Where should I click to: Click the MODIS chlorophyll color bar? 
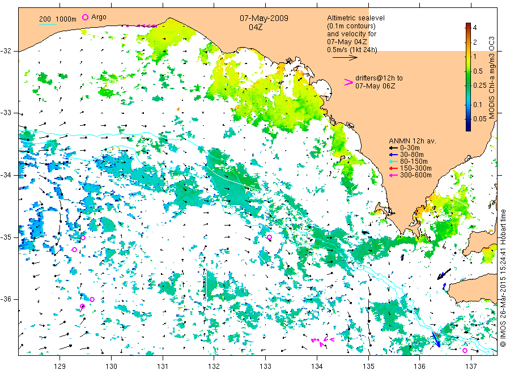pyautogui.click(x=468, y=77)
